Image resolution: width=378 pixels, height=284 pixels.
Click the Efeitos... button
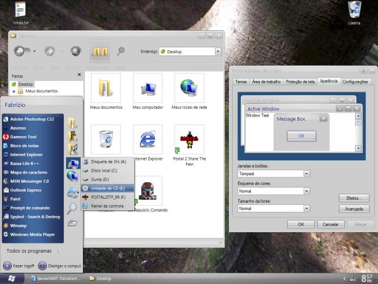pyautogui.click(x=354, y=198)
